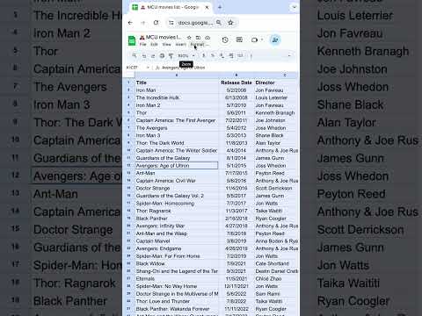Open the View menu
The image size is (422, 316).
(x=167, y=45)
